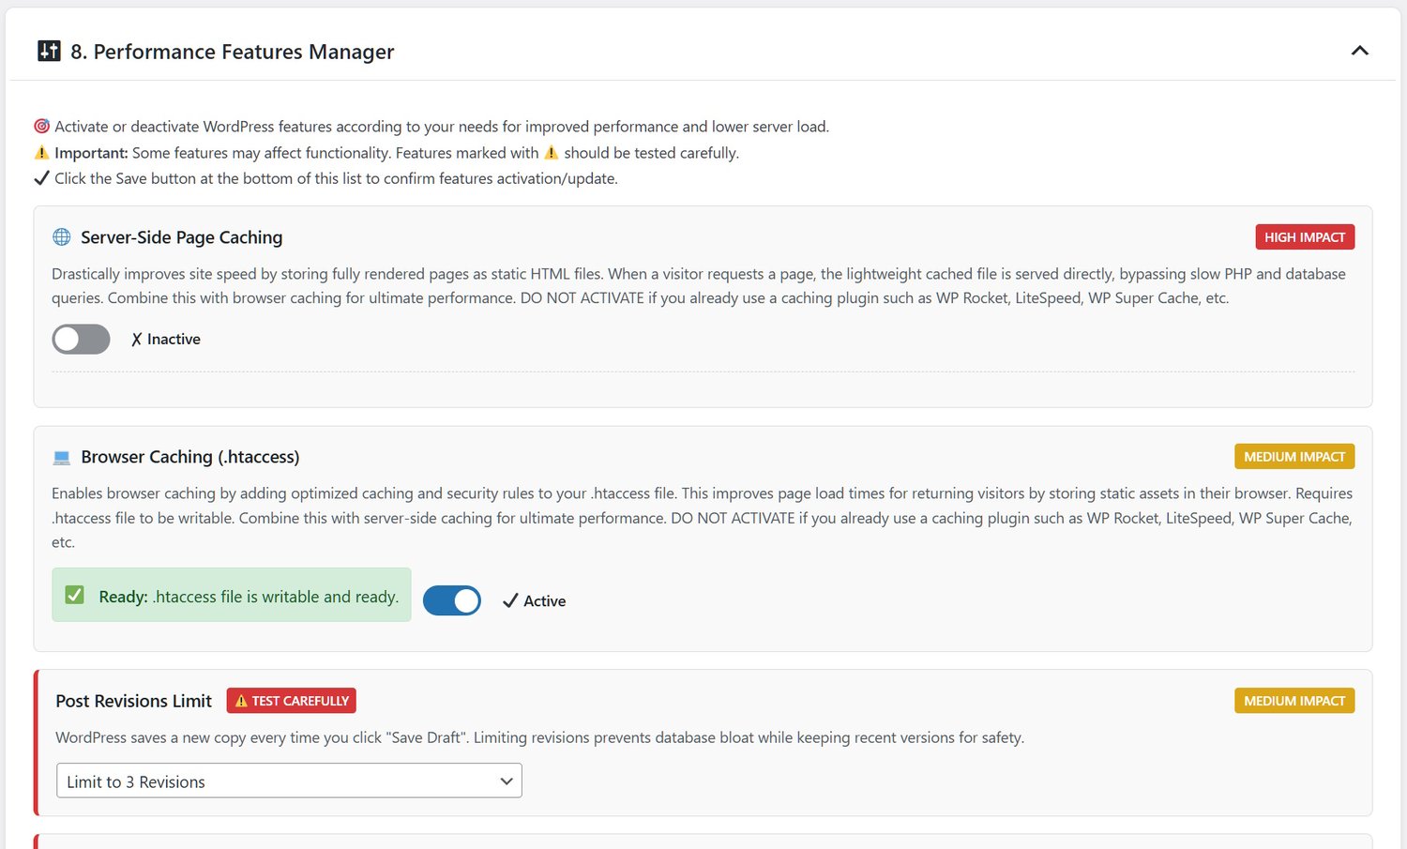The height and width of the screenshot is (849, 1407).
Task: Click the Performance Features Manager heading
Action: coord(244,52)
